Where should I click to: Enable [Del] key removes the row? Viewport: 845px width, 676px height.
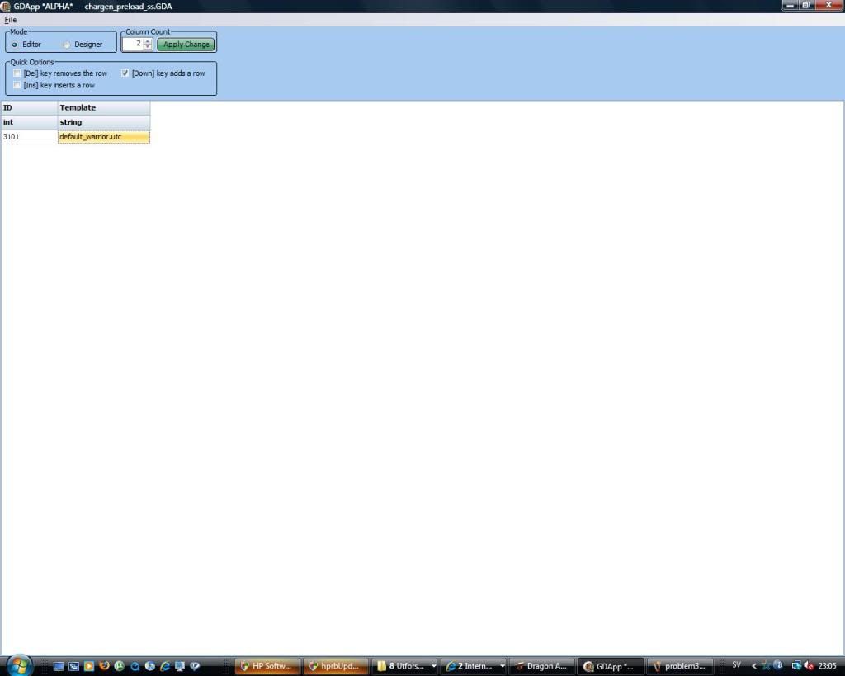point(17,73)
